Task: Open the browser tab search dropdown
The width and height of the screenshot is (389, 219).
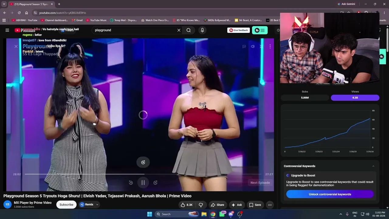Action: tap(4, 4)
